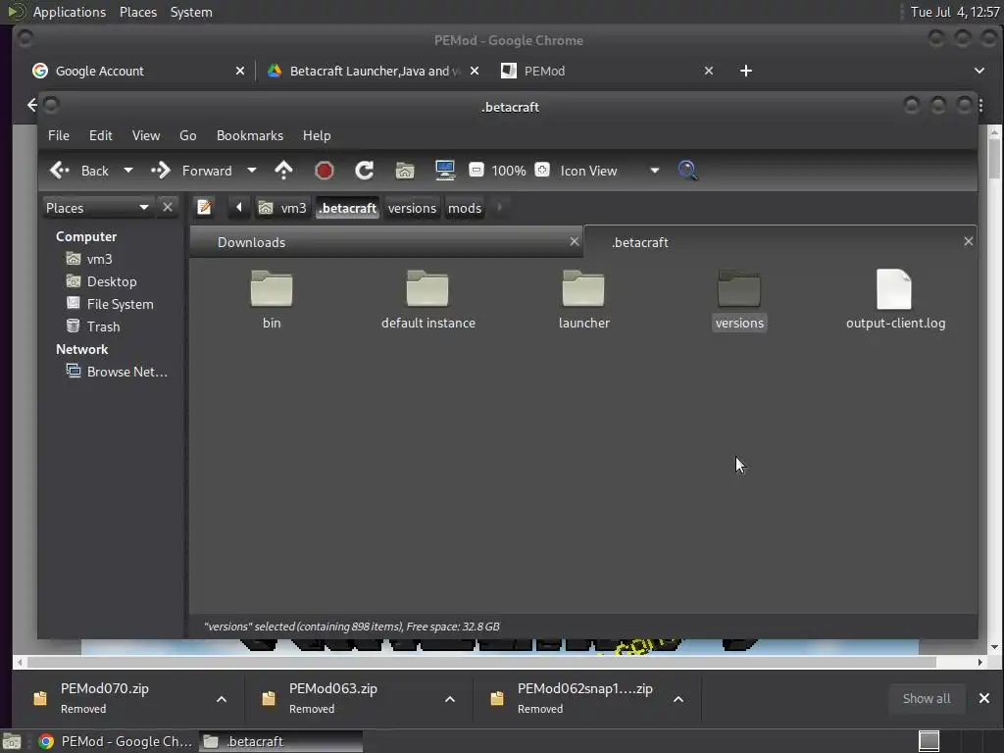Open the Computer toolbar icon

coord(445,171)
